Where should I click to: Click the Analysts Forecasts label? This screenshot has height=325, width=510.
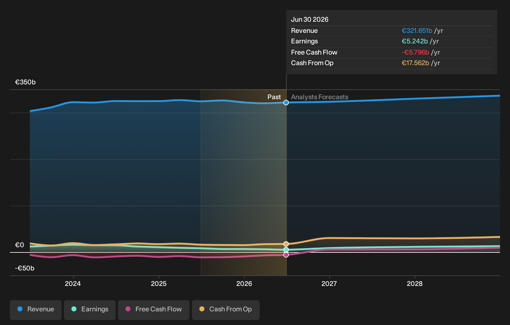[320, 97]
